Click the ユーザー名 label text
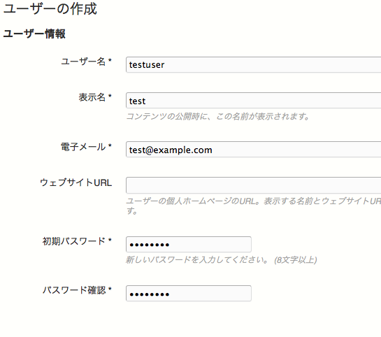 [x=83, y=62]
